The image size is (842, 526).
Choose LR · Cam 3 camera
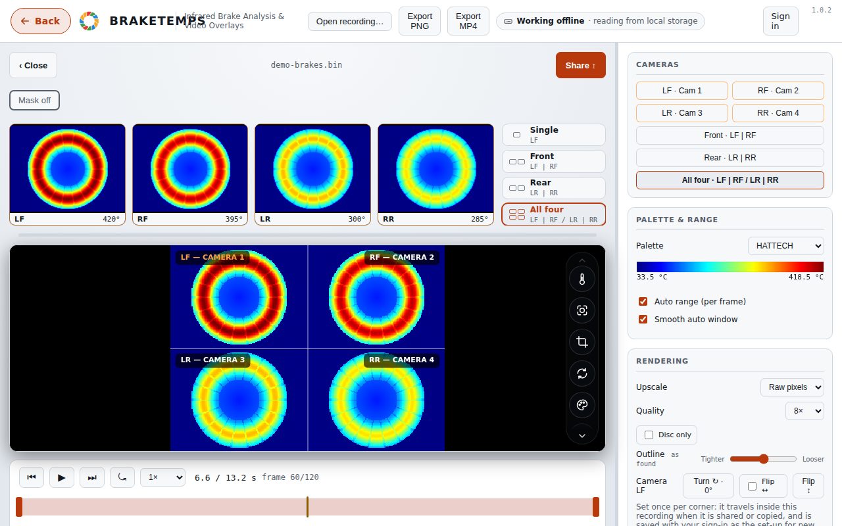tap(682, 113)
